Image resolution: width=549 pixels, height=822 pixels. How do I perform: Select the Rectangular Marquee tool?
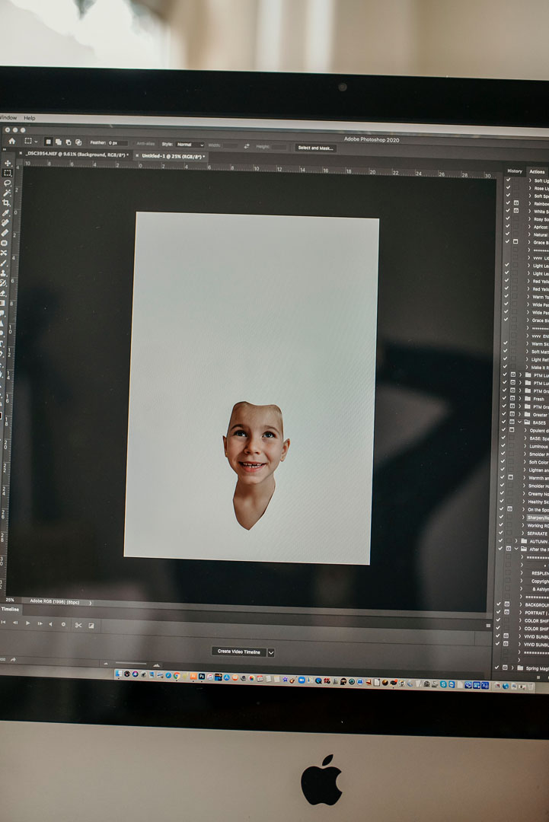tap(8, 174)
